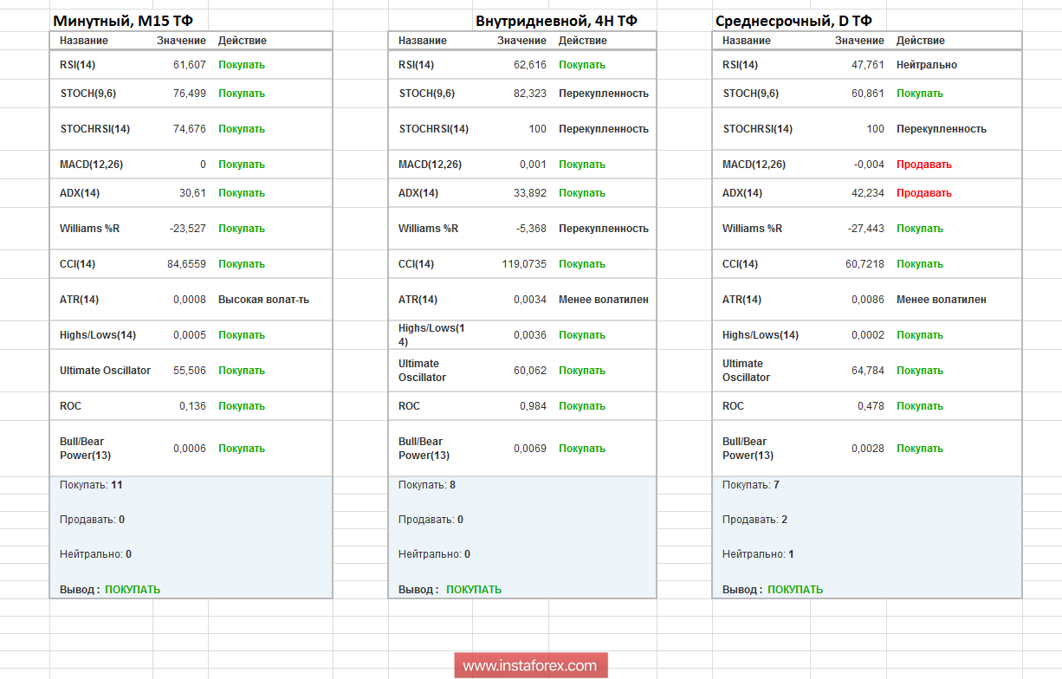Select Высокая волат-ть cell in M15 ATR row

[x=263, y=300]
